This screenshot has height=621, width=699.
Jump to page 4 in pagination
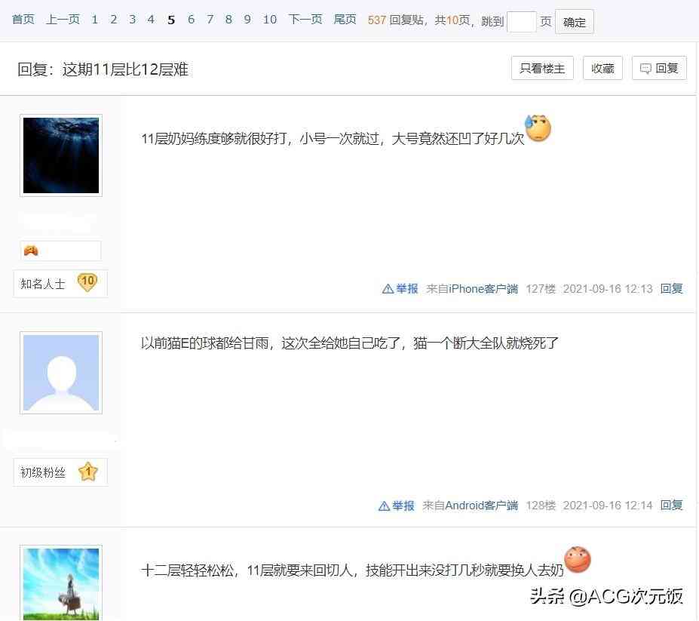coord(151,20)
